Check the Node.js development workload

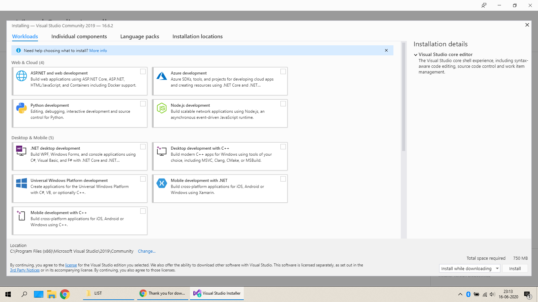tap(283, 104)
